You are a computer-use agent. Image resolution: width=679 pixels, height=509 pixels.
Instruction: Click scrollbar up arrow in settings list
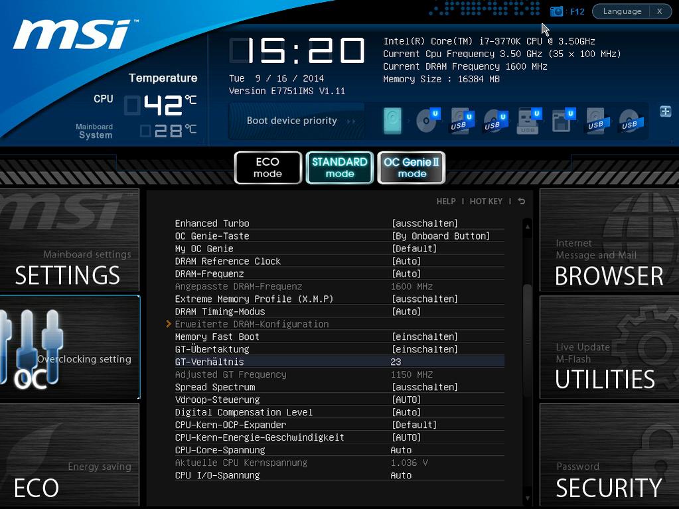(528, 226)
